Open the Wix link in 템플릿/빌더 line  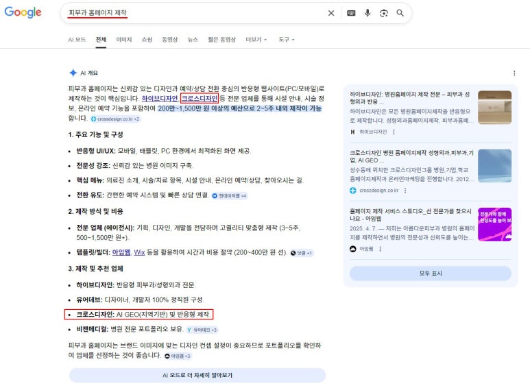(139, 252)
